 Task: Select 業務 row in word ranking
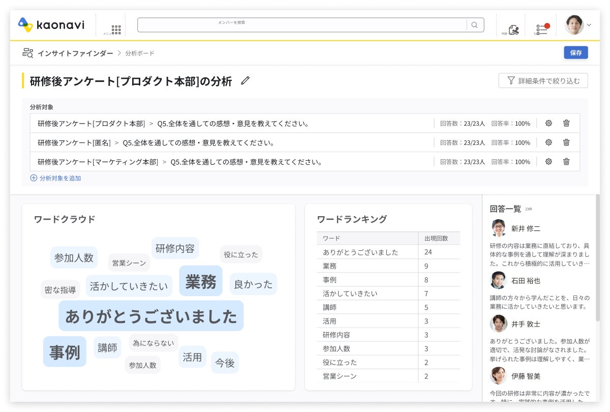(x=388, y=266)
